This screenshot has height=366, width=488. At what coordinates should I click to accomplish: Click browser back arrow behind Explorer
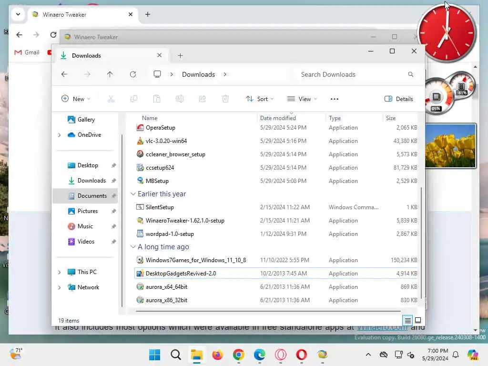(19, 35)
